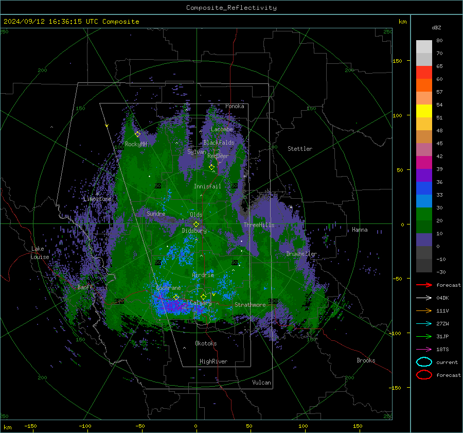Pick the magenta 42-39 dBZ swatch

(424, 162)
